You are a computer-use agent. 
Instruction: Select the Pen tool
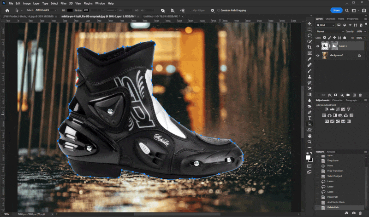click(309, 112)
